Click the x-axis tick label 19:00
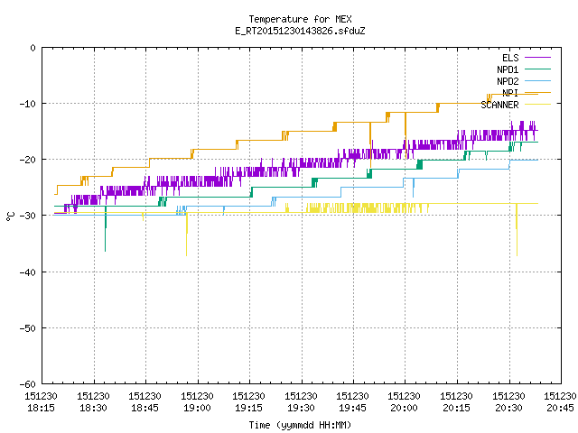The width and height of the screenshot is (578, 433). tap(197, 408)
